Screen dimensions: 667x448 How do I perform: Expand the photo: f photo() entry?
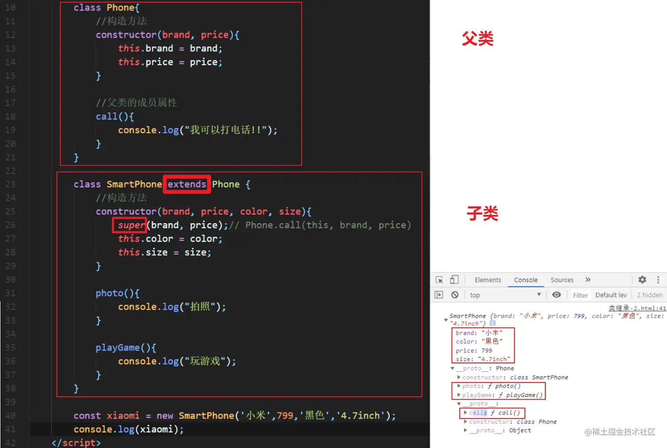click(459, 386)
